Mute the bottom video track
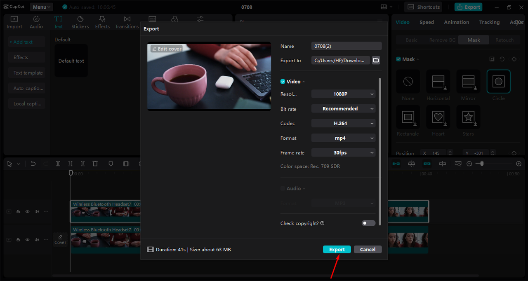This screenshot has height=281, width=528. pyautogui.click(x=37, y=239)
